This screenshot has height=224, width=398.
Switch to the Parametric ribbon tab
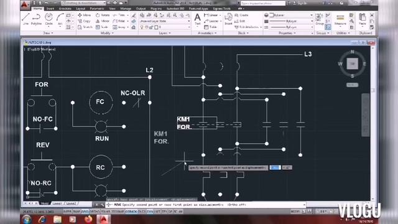(97, 9)
